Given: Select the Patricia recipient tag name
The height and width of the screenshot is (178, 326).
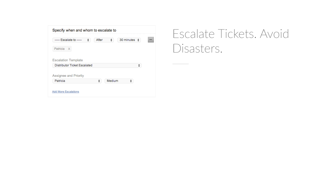Looking at the screenshot, I should point(59,49).
